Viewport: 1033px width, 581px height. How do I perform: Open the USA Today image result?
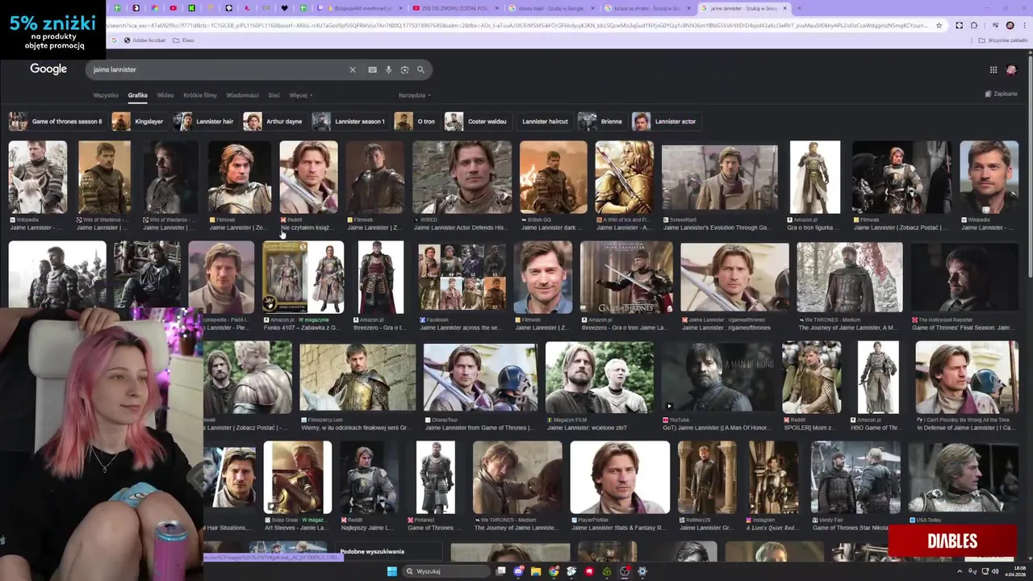pos(964,478)
